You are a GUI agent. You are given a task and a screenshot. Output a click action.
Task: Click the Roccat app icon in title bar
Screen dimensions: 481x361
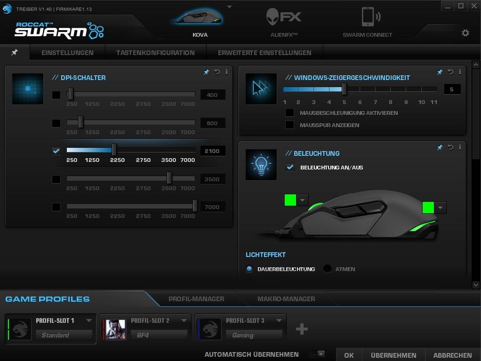tap(7, 8)
